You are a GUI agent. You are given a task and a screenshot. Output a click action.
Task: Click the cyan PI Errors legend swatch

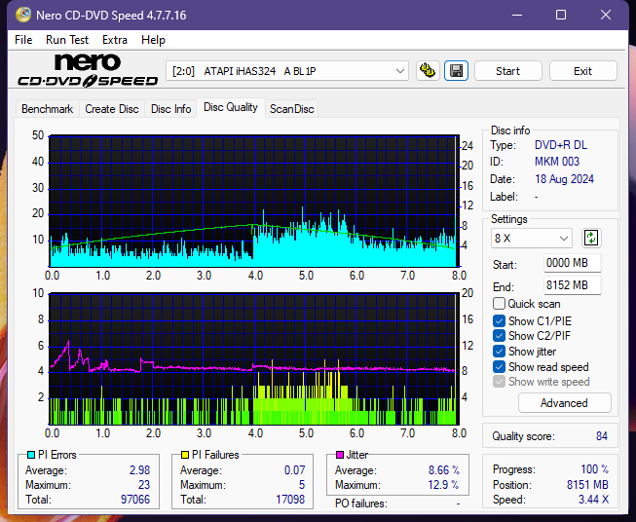(31, 455)
